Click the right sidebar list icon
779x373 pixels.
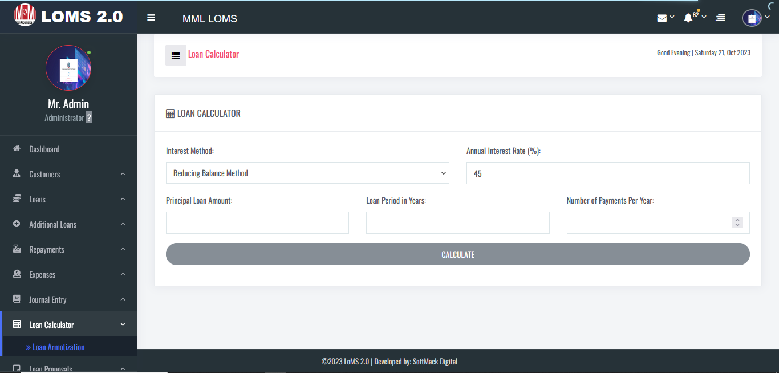coord(720,18)
